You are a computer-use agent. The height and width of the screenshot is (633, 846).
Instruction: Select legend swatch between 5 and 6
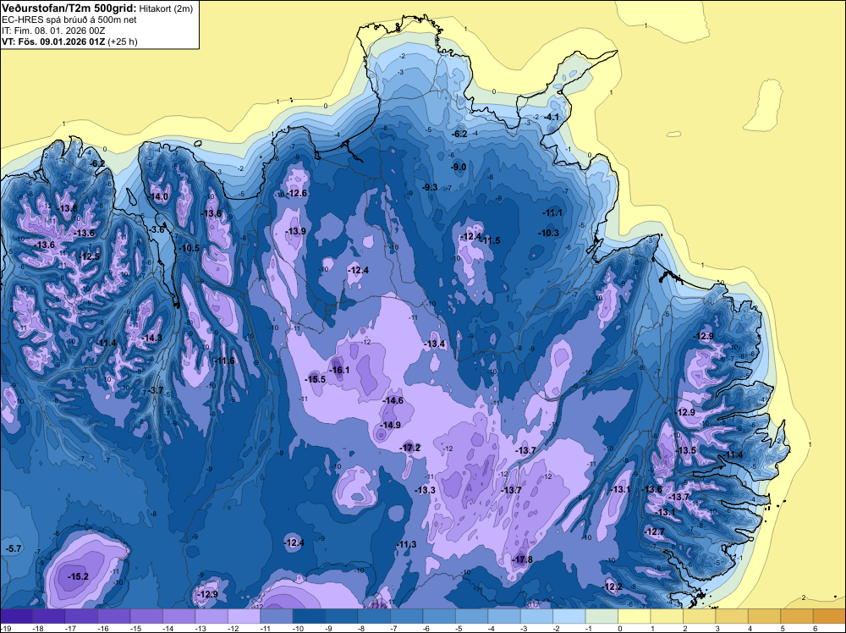coord(797,616)
